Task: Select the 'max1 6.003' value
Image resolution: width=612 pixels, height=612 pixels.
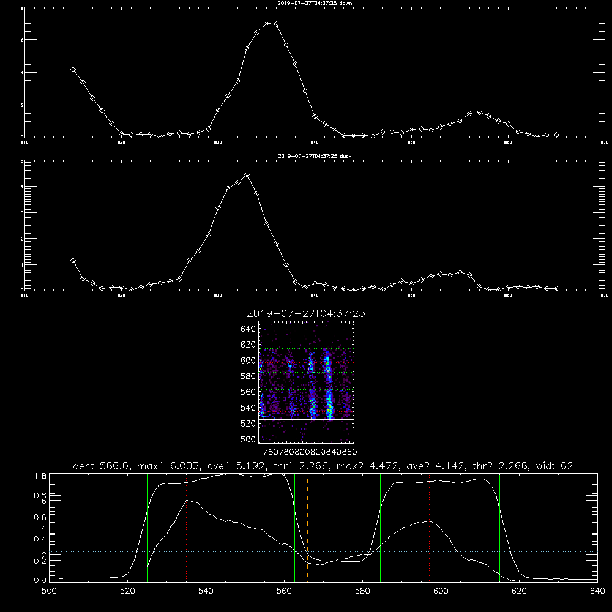Action: point(166,466)
